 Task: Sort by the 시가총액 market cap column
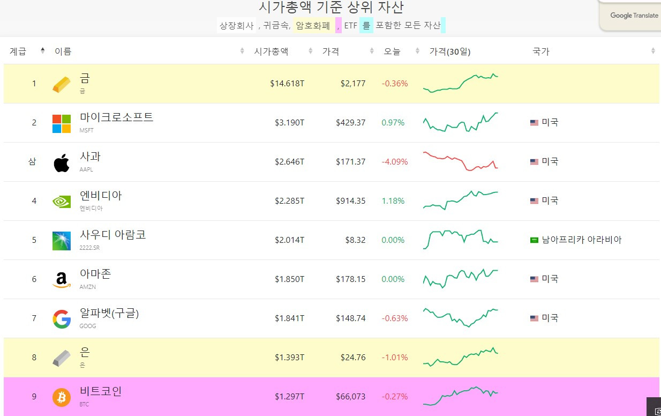coord(282,51)
